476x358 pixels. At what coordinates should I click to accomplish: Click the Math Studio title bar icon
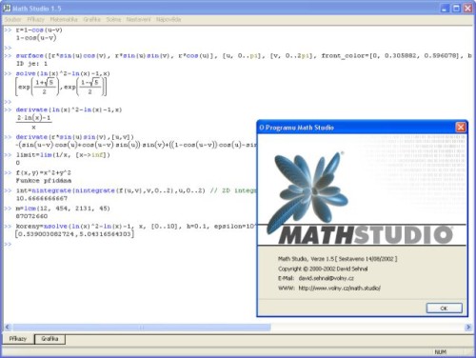tap(7, 9)
